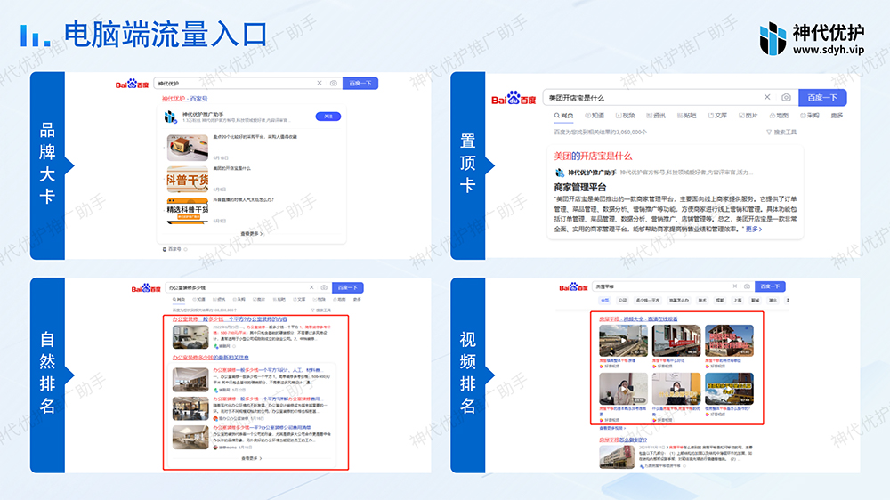Image resolution: width=890 pixels, height=500 pixels.
Task: Clear the 美团开店宝是什么 search query
Action: 767,97
